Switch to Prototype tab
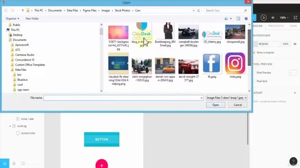Image resolution: width=300 pixels, height=168 pixels. click(x=276, y=26)
